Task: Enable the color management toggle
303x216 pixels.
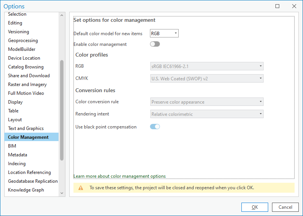Action: pyautogui.click(x=155, y=44)
